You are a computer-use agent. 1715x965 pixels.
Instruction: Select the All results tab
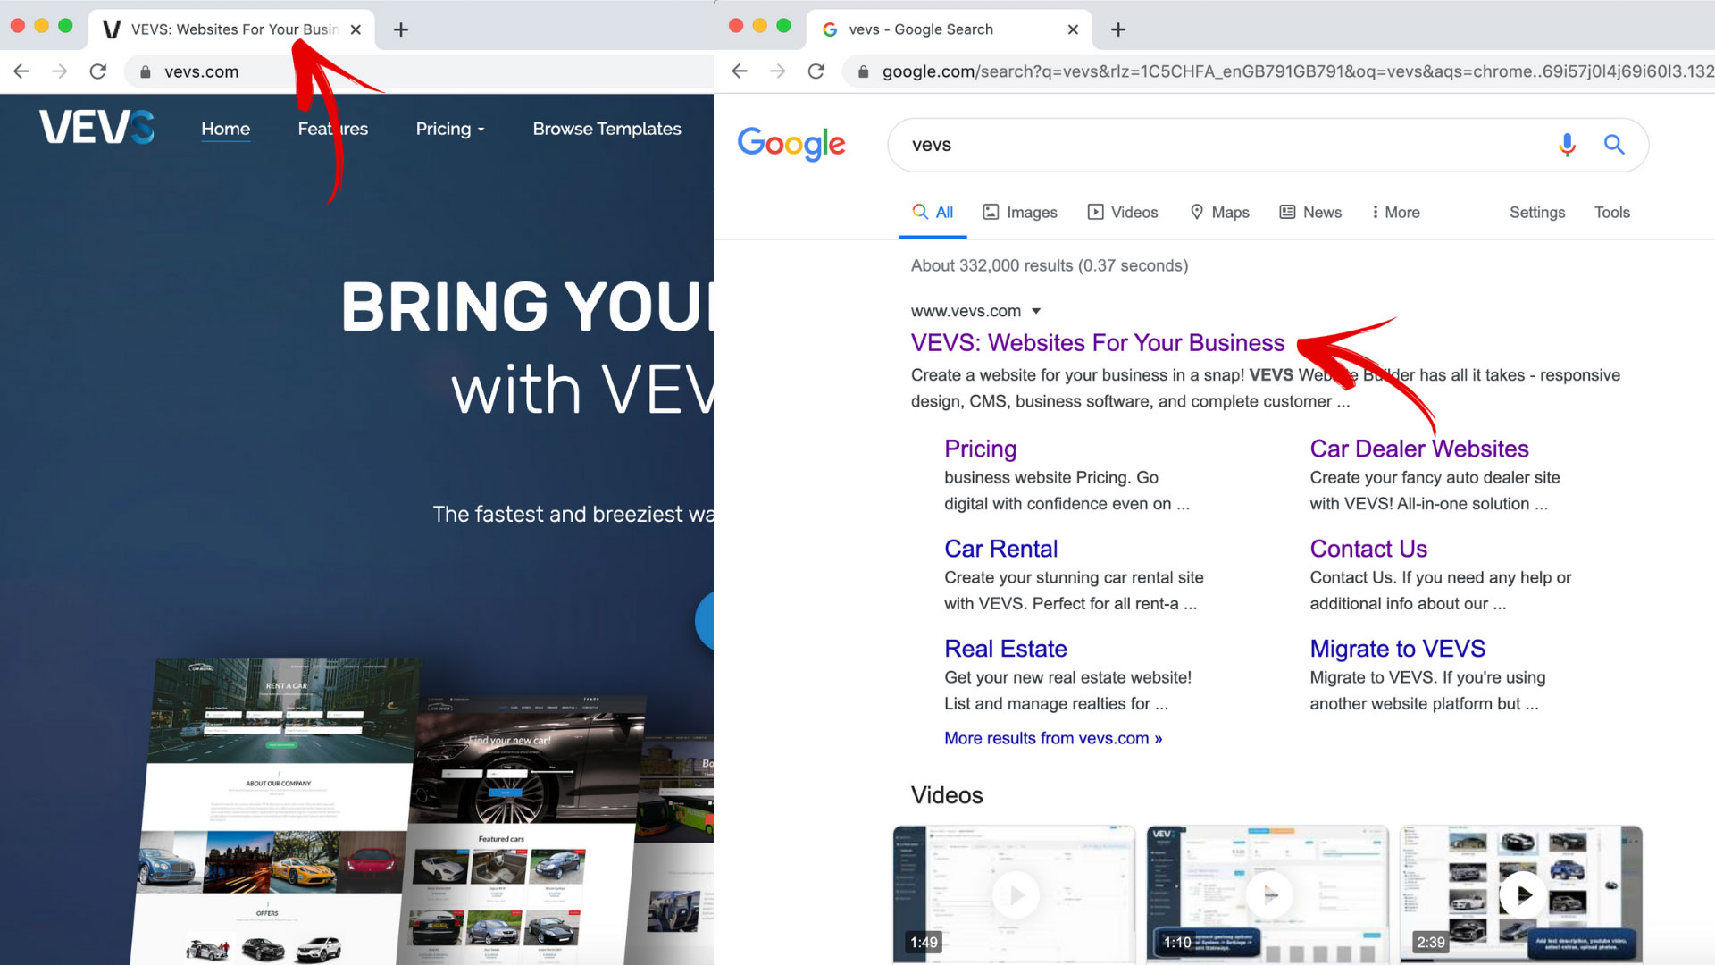[933, 212]
